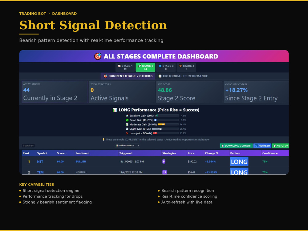This screenshot has height=231, width=308.
Task: Click the LONG pattern badge in NET row
Action: [x=239, y=161]
